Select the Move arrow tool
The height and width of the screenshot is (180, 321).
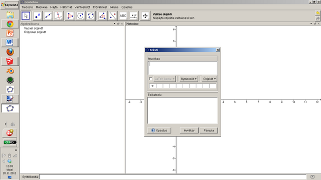click(26, 16)
